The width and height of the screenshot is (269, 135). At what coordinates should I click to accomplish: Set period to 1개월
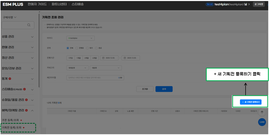point(79,58)
